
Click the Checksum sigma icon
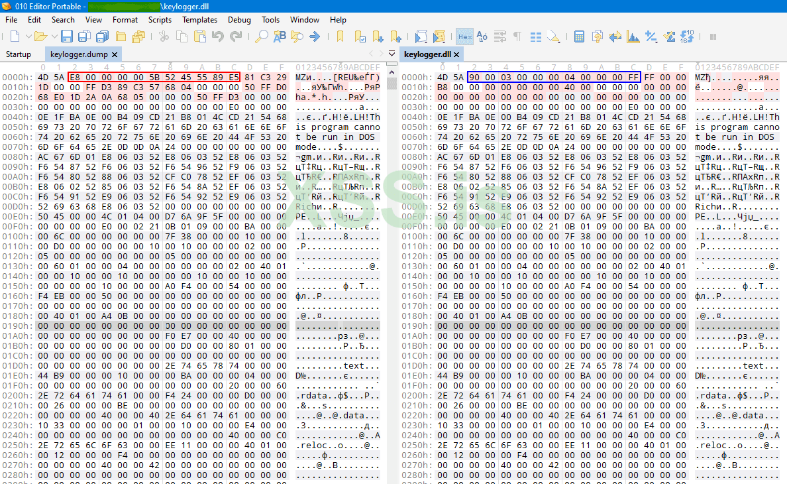pos(669,36)
